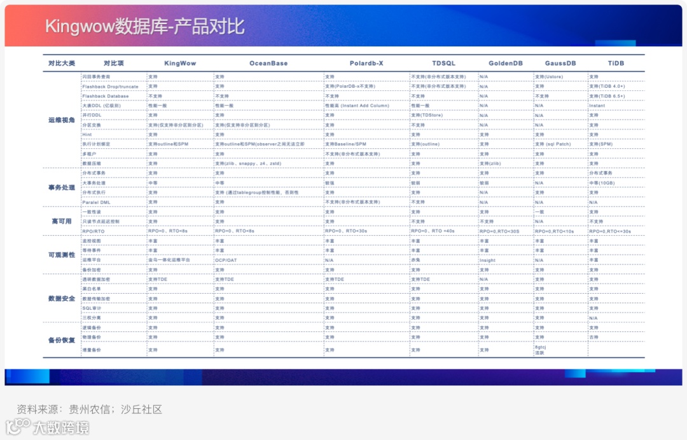687x440 pixels.
Task: Click the '支持(TDStore)' cell
Action: 427,115
